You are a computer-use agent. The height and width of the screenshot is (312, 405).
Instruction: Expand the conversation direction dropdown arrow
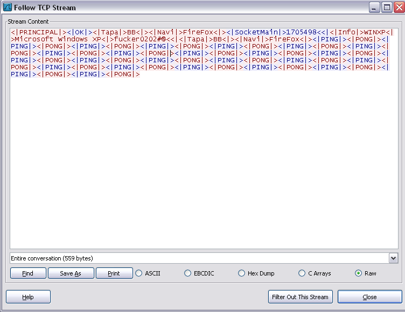pos(393,258)
